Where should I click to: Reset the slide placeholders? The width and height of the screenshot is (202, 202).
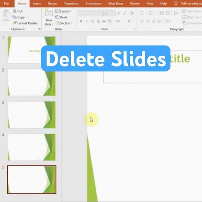(x=61, y=17)
